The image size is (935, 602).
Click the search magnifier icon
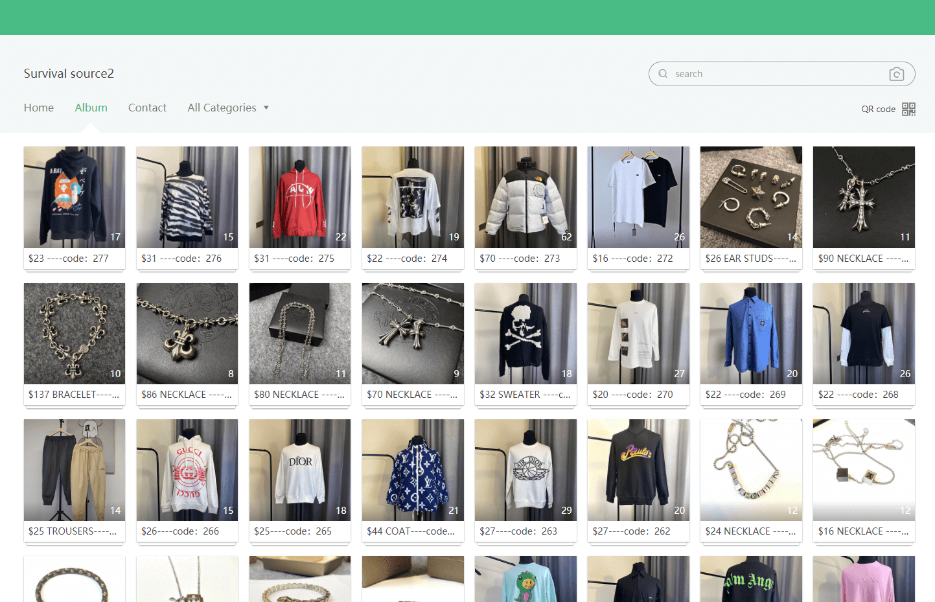pos(663,74)
